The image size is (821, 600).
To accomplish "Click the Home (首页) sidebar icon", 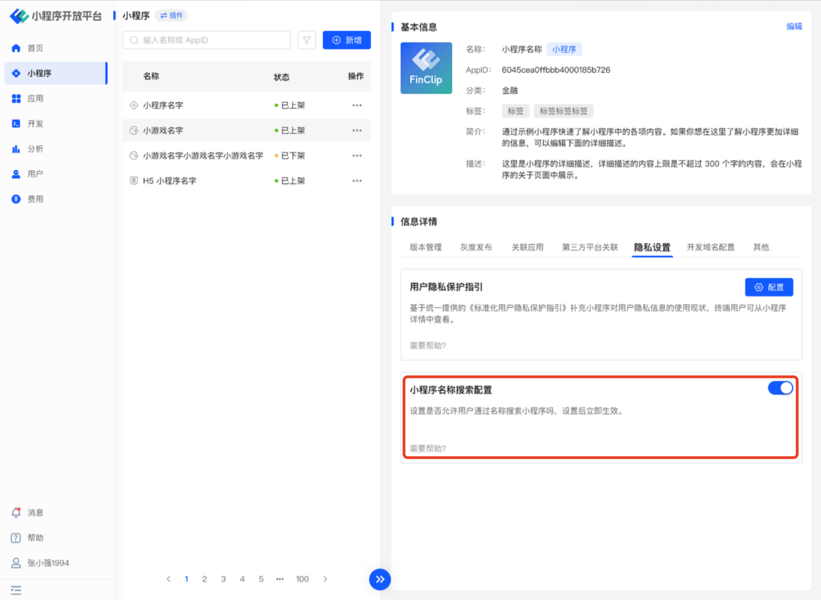I will pyautogui.click(x=17, y=48).
